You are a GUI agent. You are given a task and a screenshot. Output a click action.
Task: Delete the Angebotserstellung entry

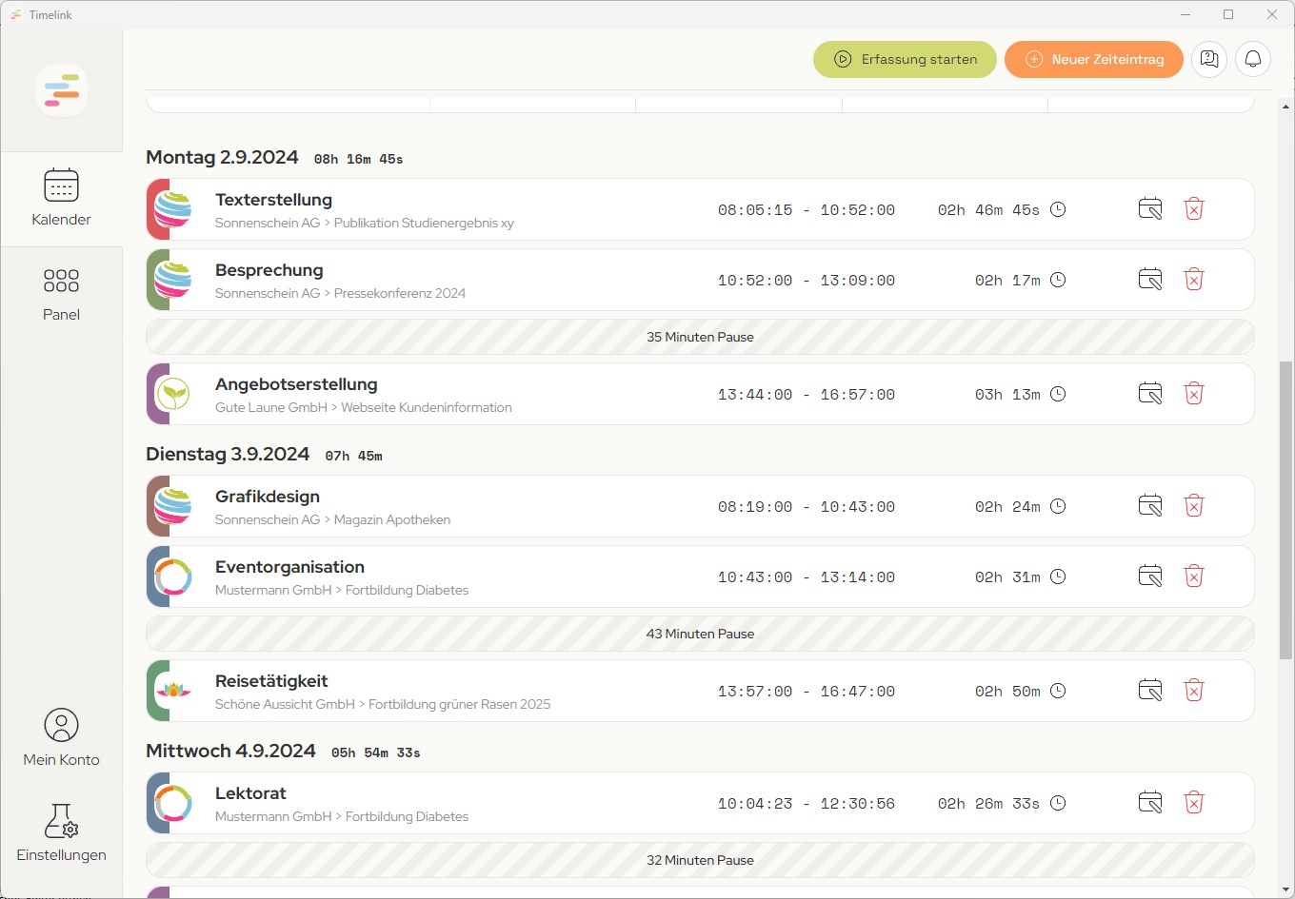pos(1194,394)
